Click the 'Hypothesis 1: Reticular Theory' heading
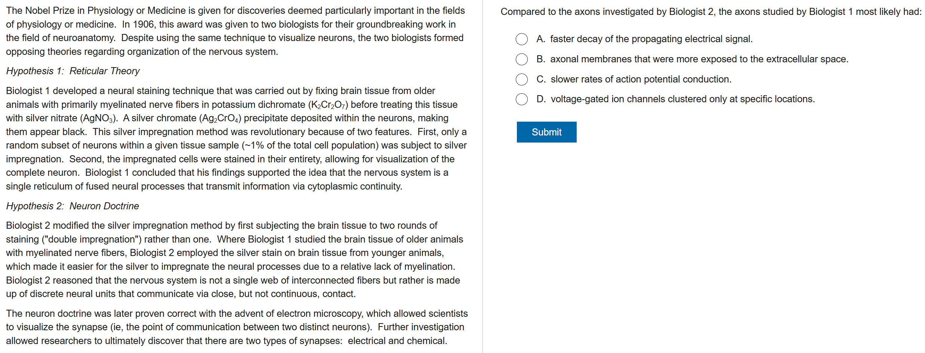Image resolution: width=925 pixels, height=353 pixels. point(73,71)
